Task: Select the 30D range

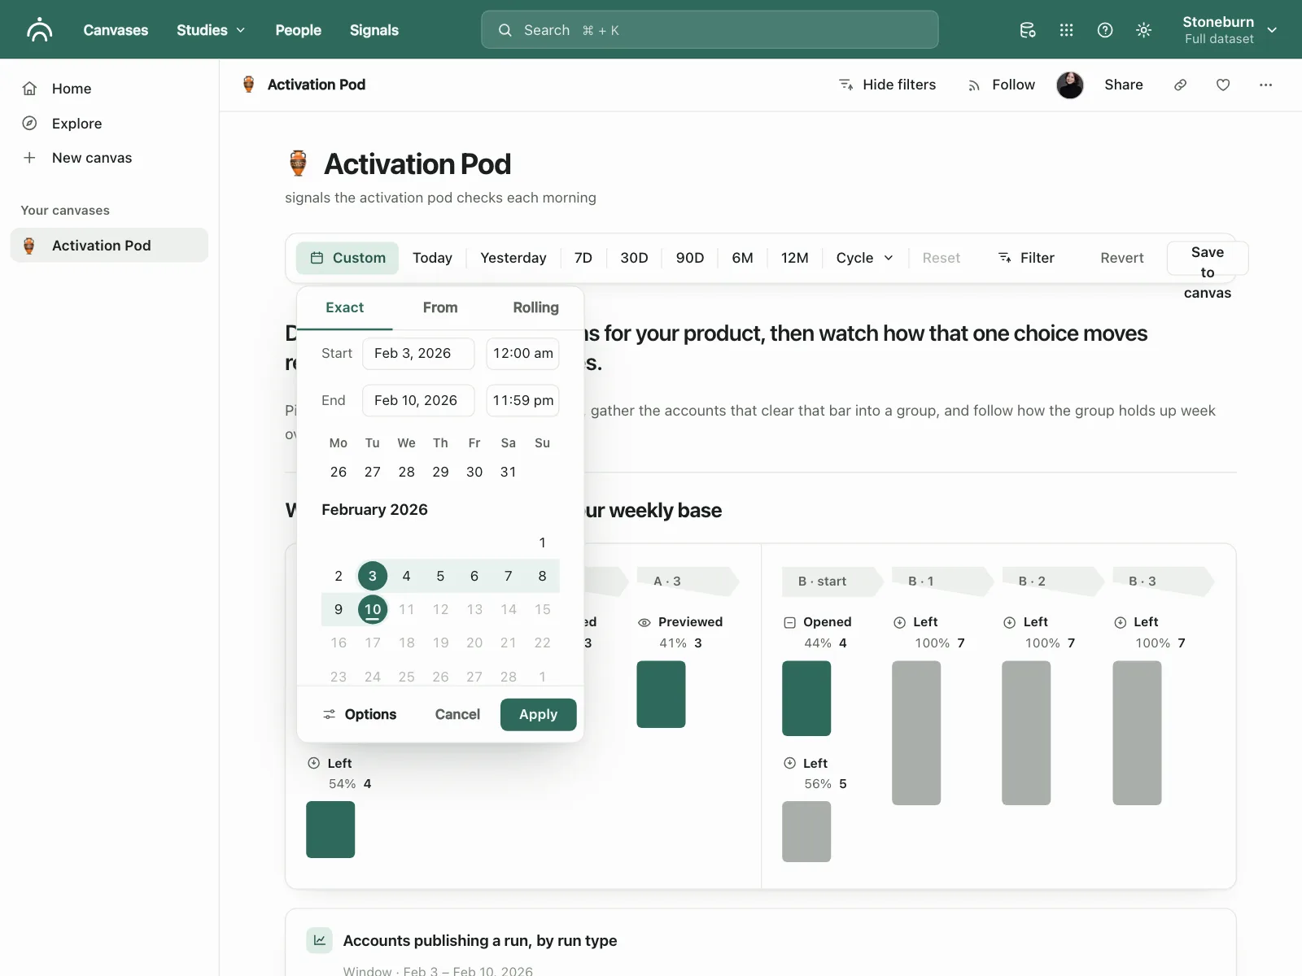Action: pyautogui.click(x=634, y=258)
